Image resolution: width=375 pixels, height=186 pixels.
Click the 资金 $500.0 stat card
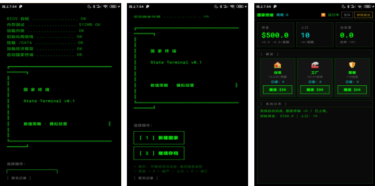point(276,35)
